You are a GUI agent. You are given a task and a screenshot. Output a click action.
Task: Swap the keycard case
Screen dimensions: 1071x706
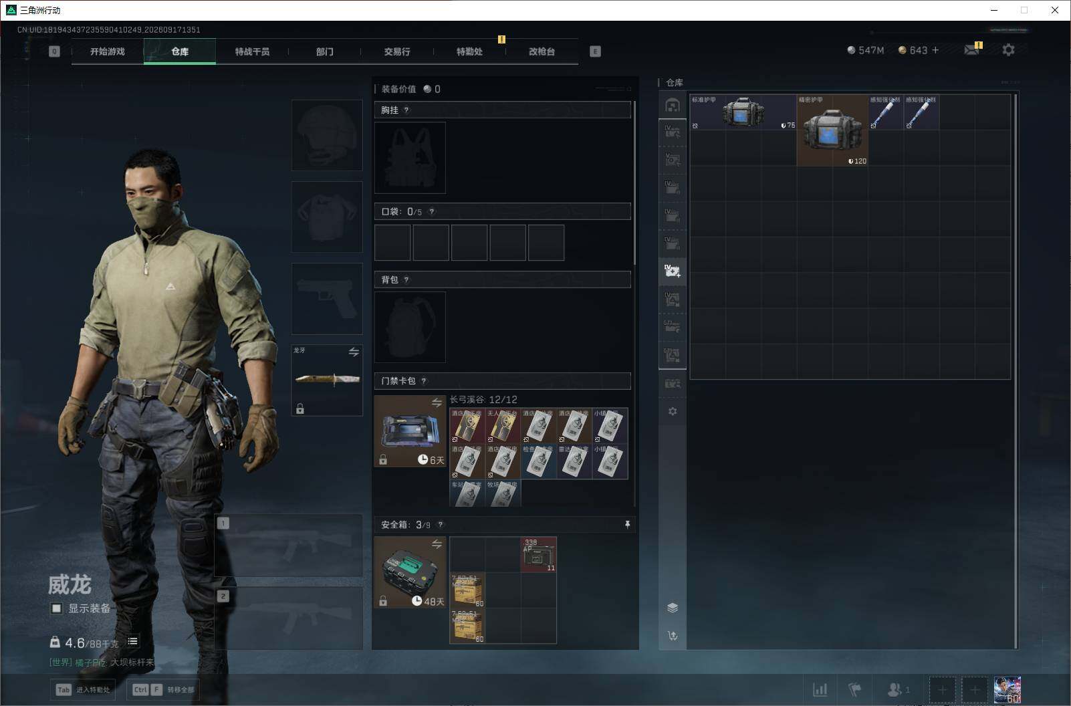click(437, 402)
